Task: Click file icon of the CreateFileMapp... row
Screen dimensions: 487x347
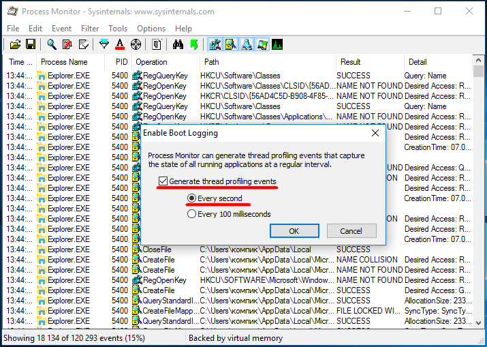Action: pos(137,311)
